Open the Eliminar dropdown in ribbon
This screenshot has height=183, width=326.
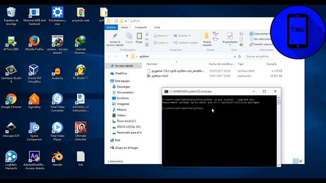(182, 36)
